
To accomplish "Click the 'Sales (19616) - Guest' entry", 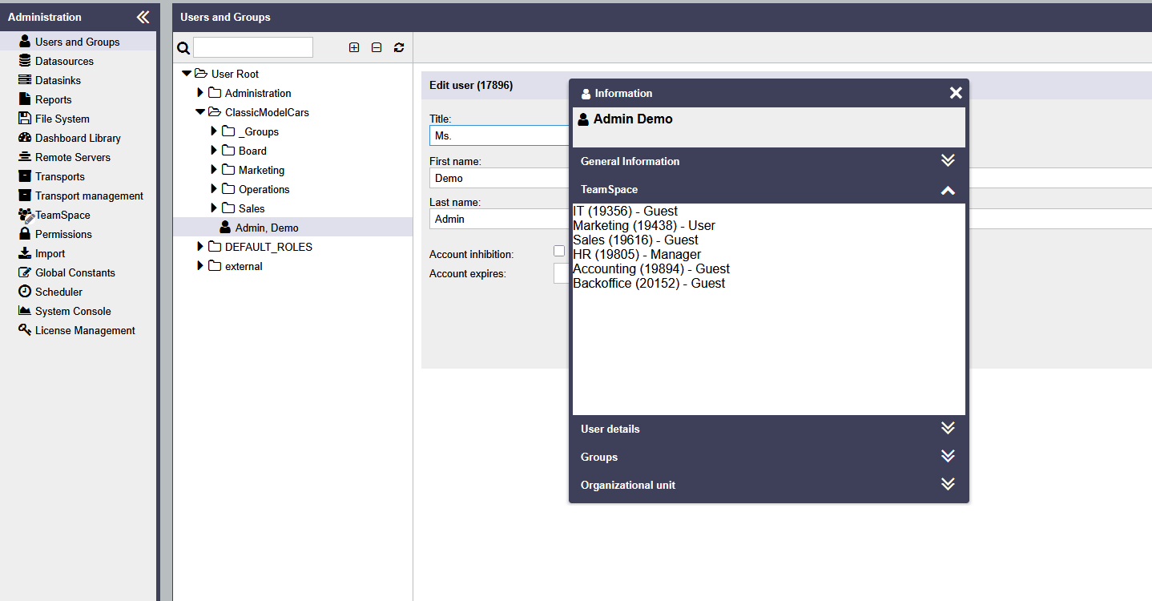I will tap(635, 240).
